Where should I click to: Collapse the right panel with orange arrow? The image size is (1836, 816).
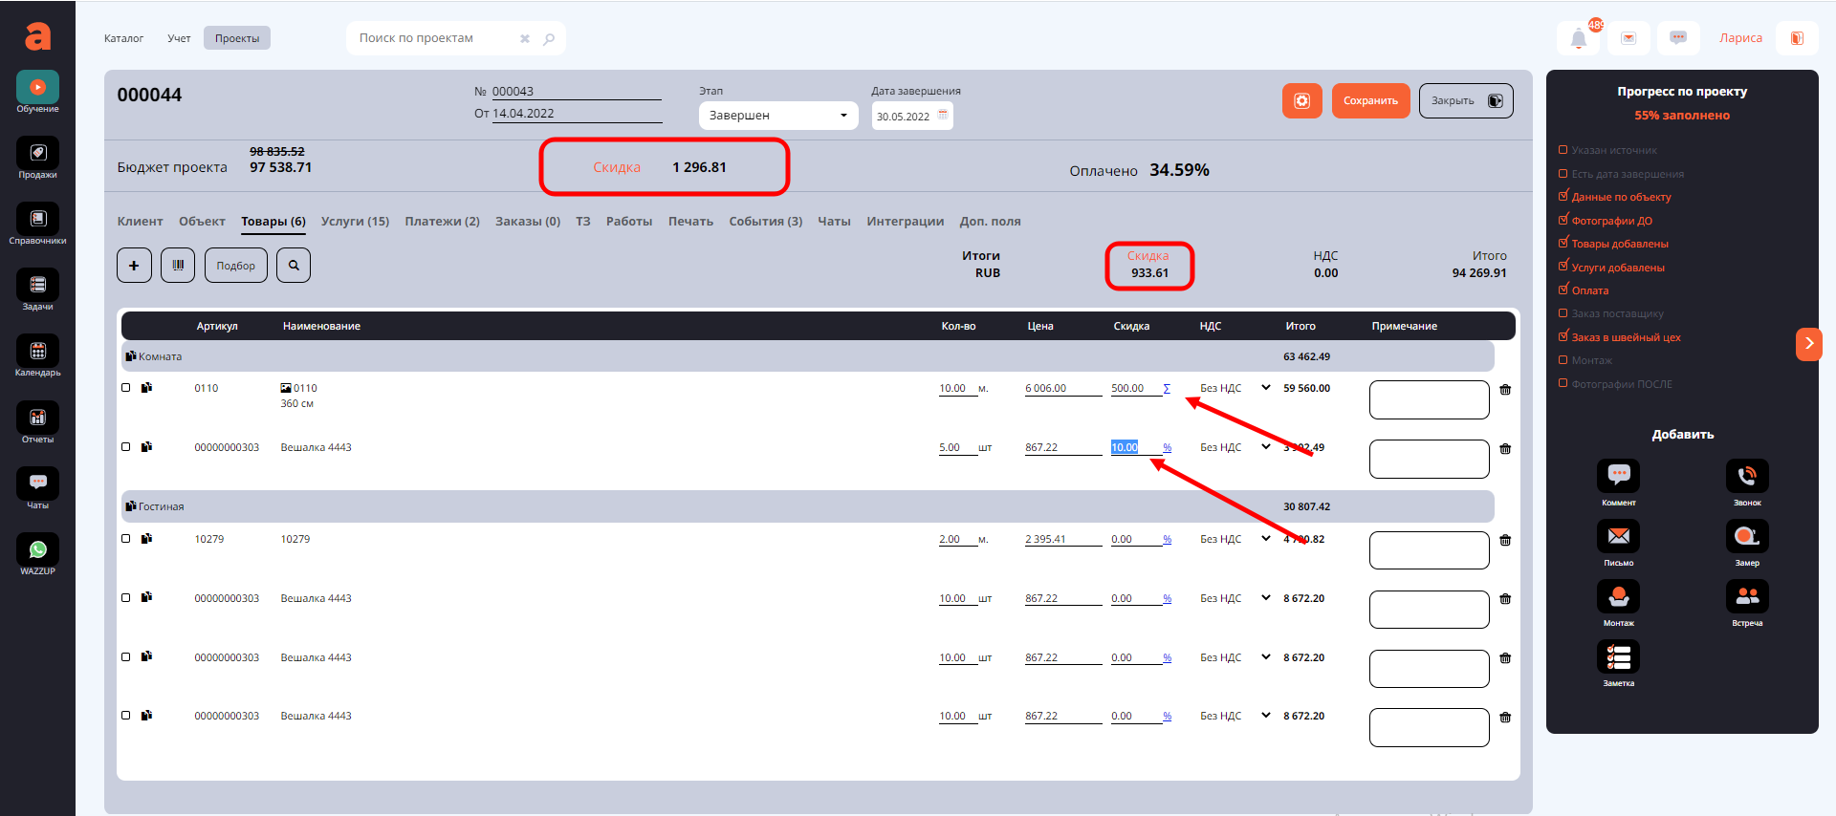click(x=1808, y=343)
